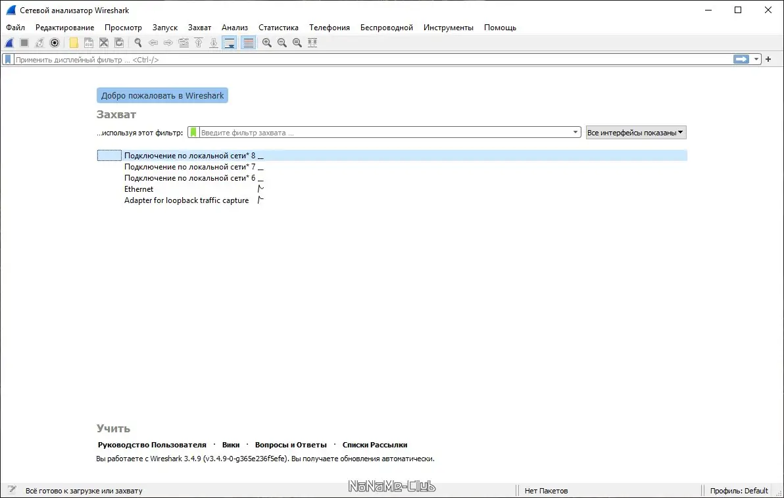Select interface 'Подключение по локальной сети* 7'
This screenshot has height=498, width=784.
coord(392,167)
